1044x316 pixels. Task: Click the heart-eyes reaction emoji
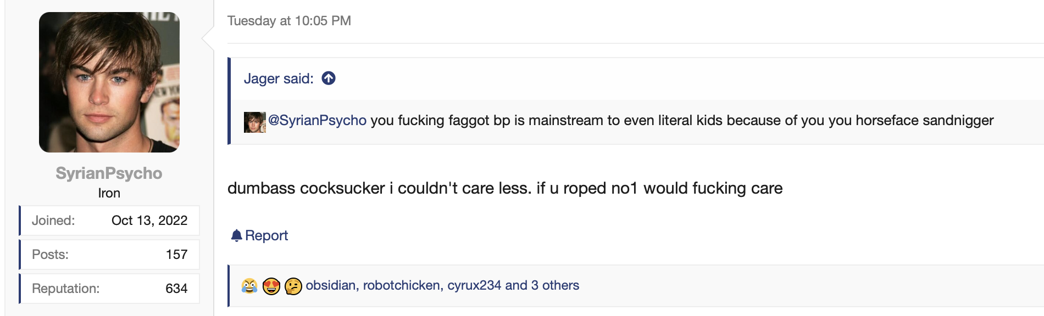coord(271,286)
